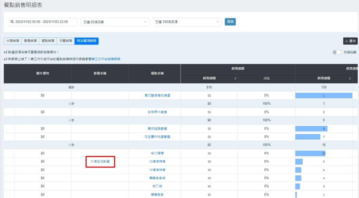Open the 第三方平台銷售報表 link
359x198 pixels.
(106, 59)
